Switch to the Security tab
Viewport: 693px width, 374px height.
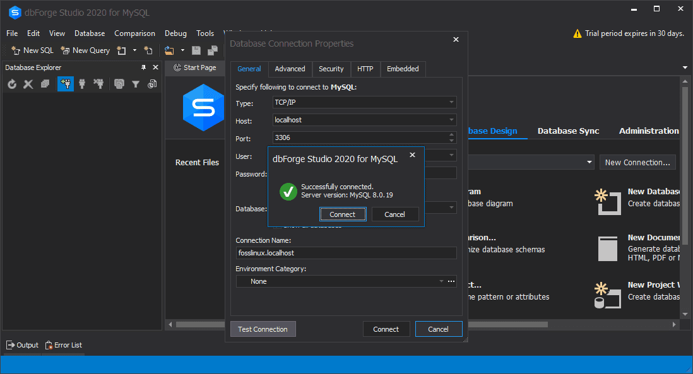tap(331, 69)
